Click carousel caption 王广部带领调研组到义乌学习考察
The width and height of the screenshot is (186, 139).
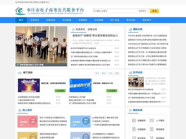point(30,65)
